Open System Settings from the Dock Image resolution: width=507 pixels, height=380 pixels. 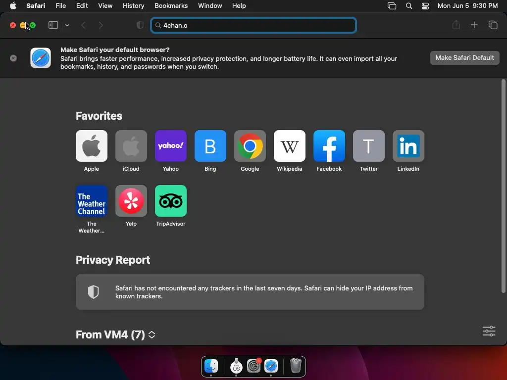point(254,366)
